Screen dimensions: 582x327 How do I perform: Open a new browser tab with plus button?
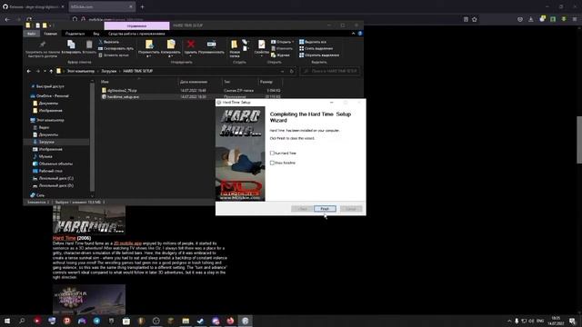[x=142, y=6]
